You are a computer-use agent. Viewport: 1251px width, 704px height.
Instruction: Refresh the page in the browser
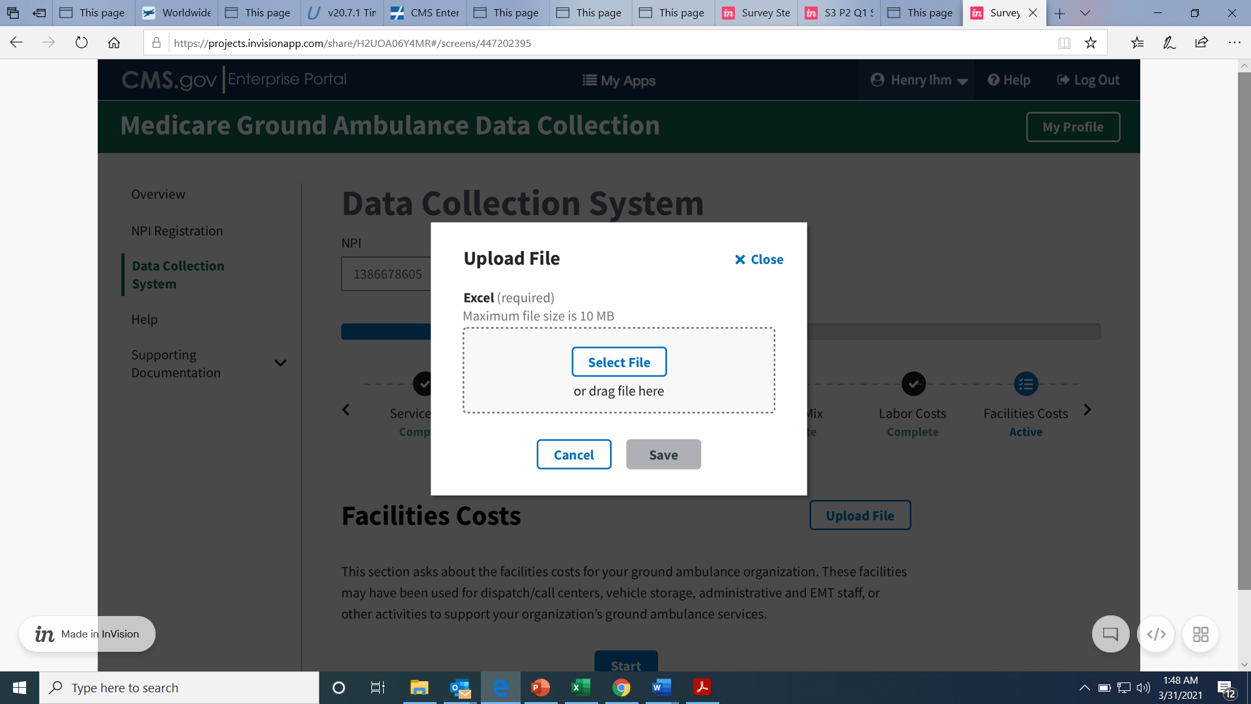[81, 43]
